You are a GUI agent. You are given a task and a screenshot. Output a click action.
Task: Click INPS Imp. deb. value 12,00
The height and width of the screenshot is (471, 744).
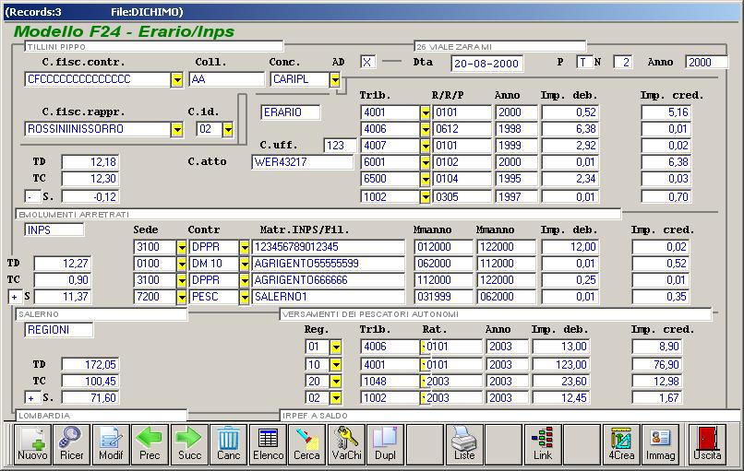tap(570, 247)
